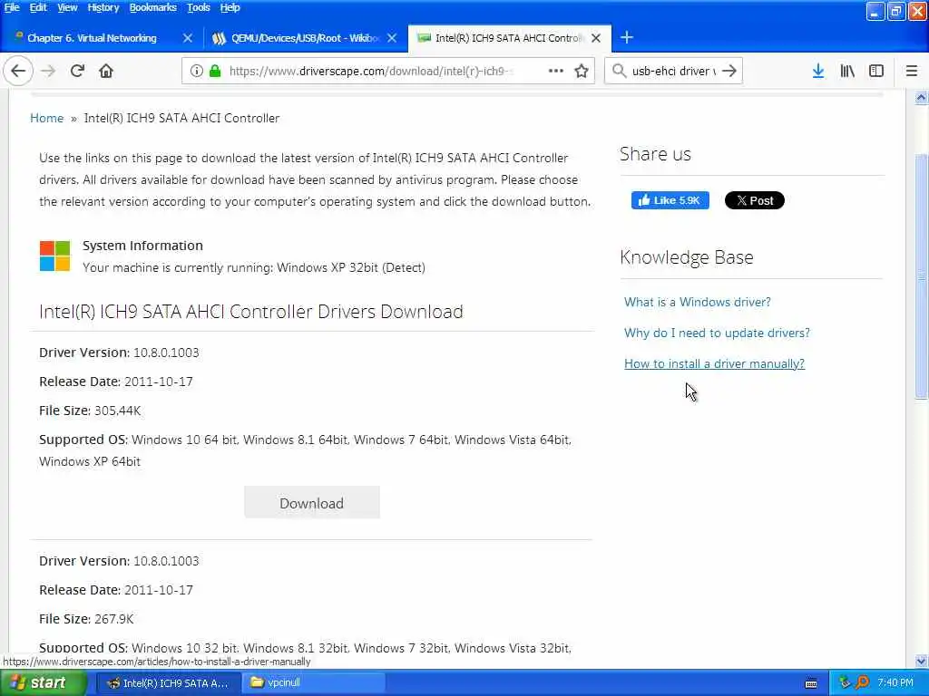Open the Windows Start menu
The image size is (929, 696).
(43, 683)
